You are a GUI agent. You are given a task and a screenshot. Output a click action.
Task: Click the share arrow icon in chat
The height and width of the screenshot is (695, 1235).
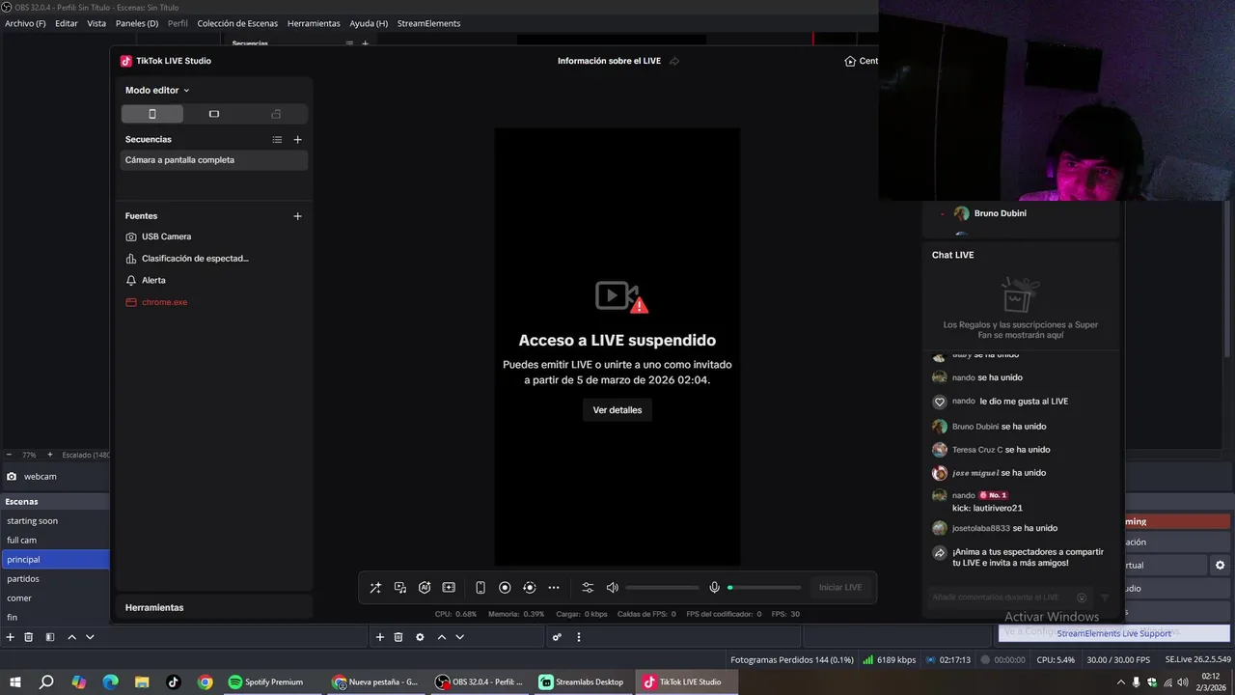tap(939, 553)
